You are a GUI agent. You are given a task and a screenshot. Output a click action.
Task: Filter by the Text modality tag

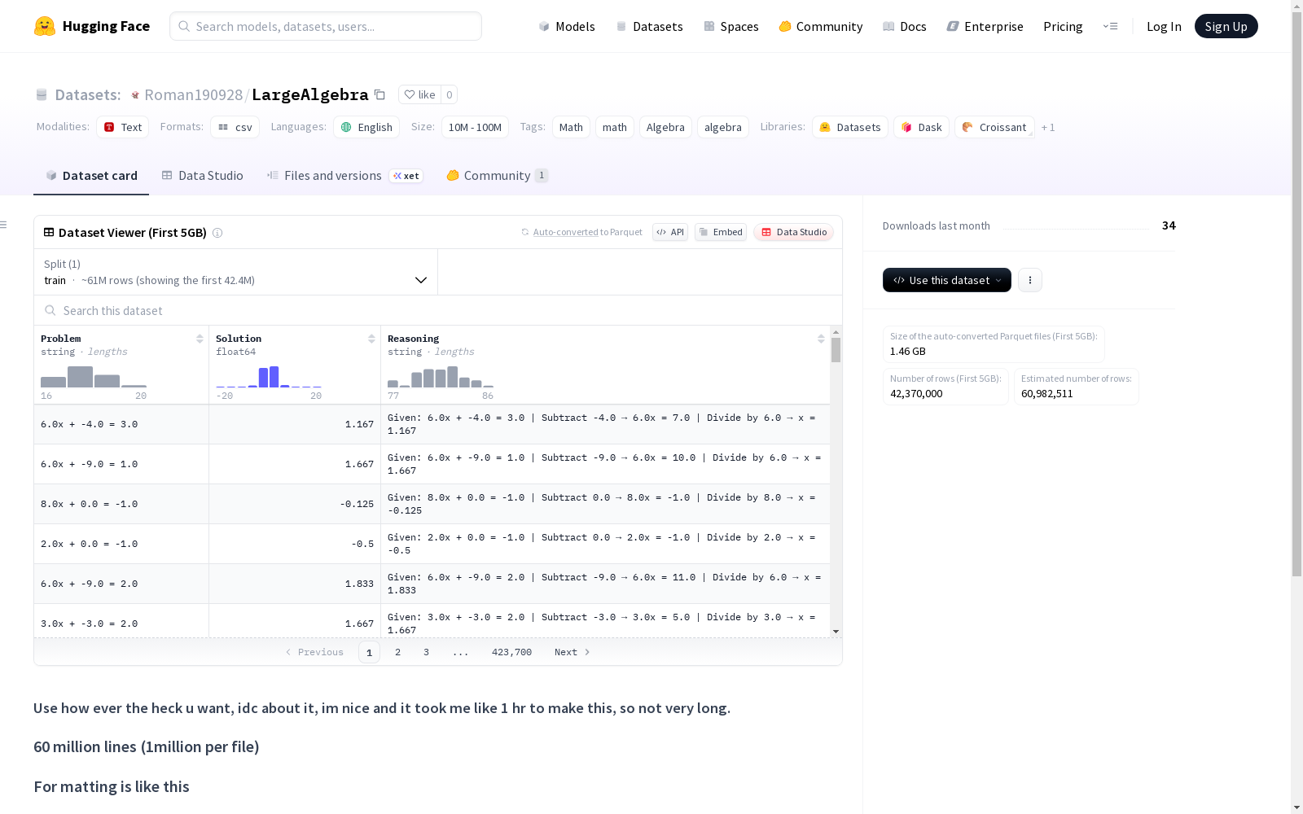point(123,127)
